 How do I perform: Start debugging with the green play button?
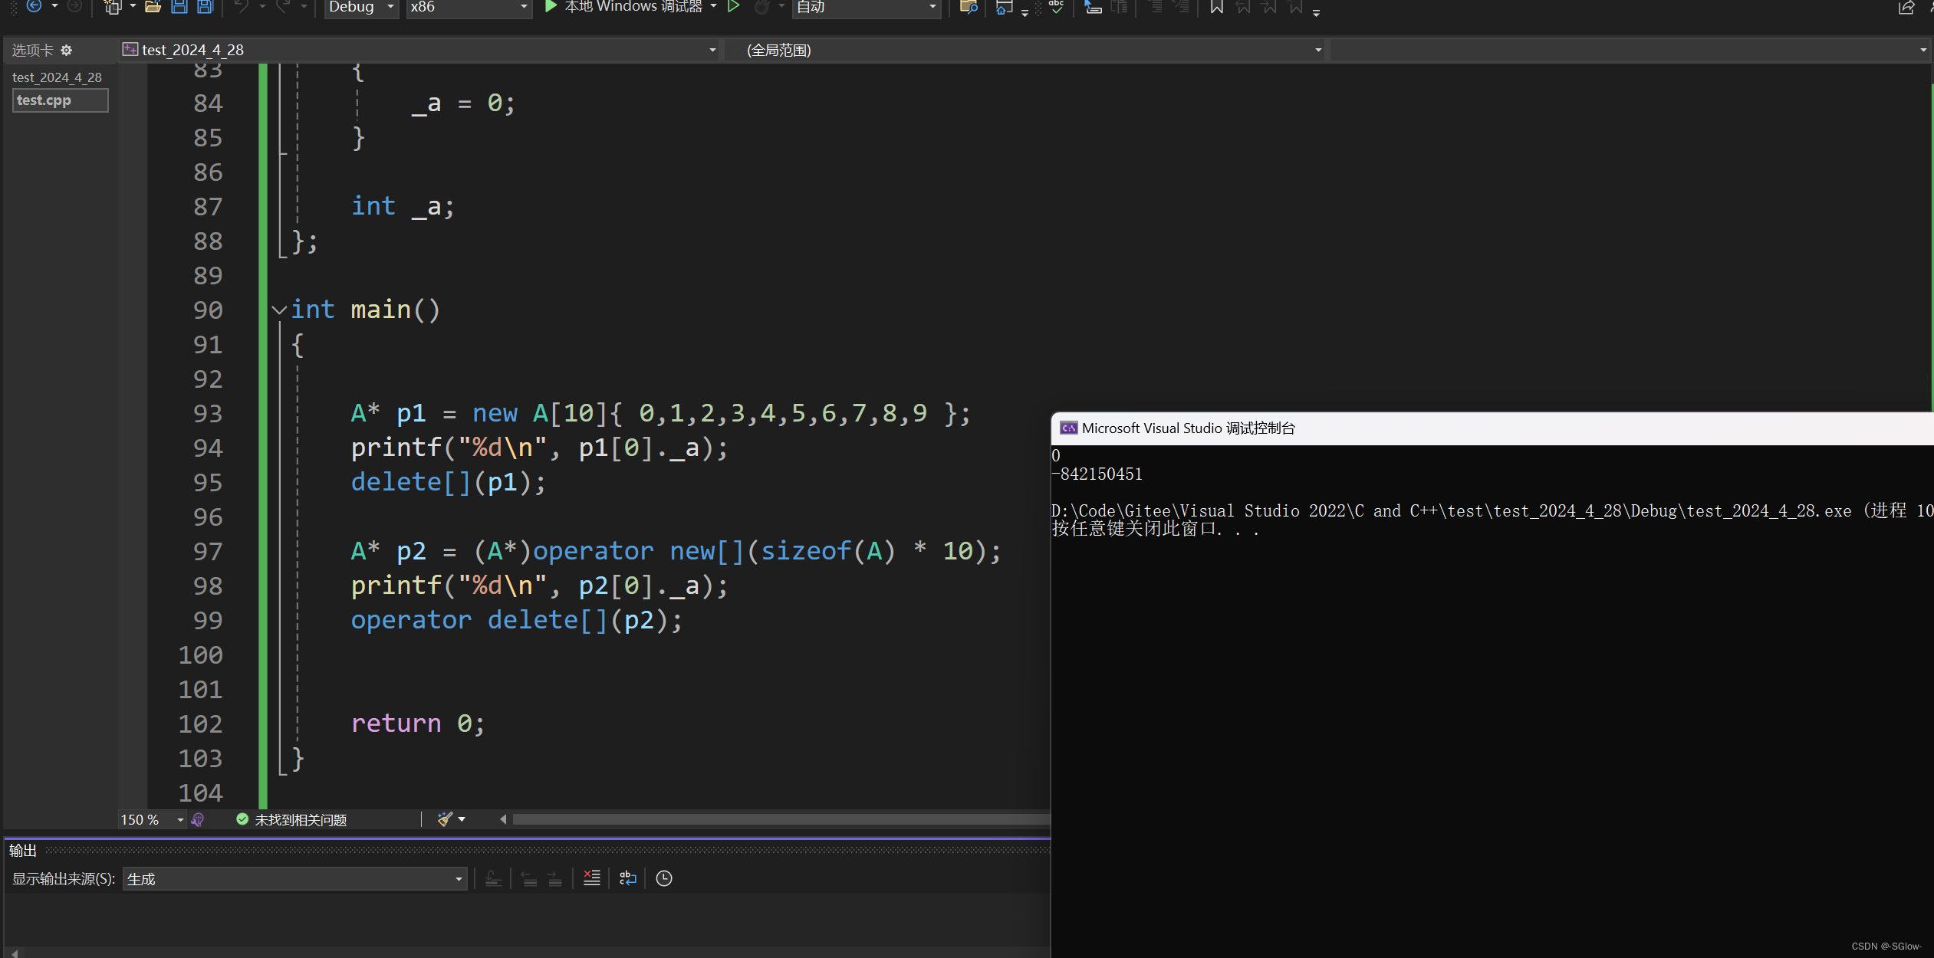click(x=551, y=7)
